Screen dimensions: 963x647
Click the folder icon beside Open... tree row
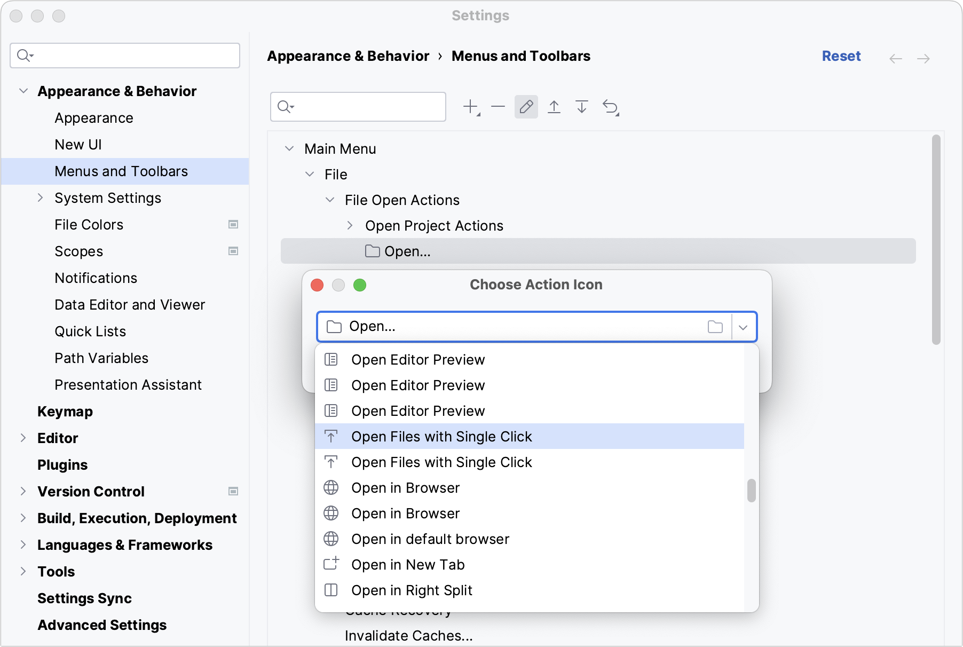coord(373,251)
